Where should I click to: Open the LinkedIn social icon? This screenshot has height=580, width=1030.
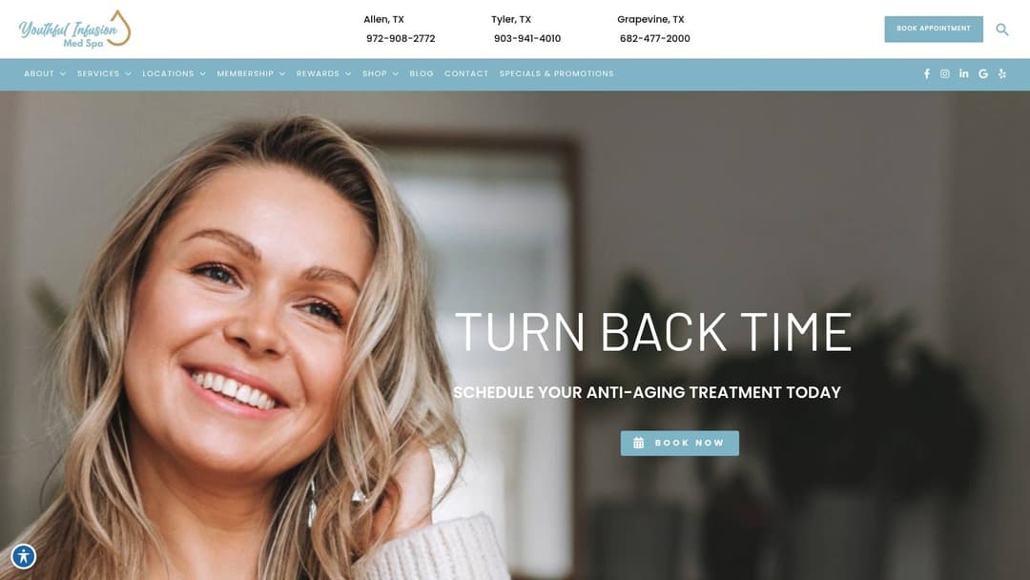click(963, 73)
